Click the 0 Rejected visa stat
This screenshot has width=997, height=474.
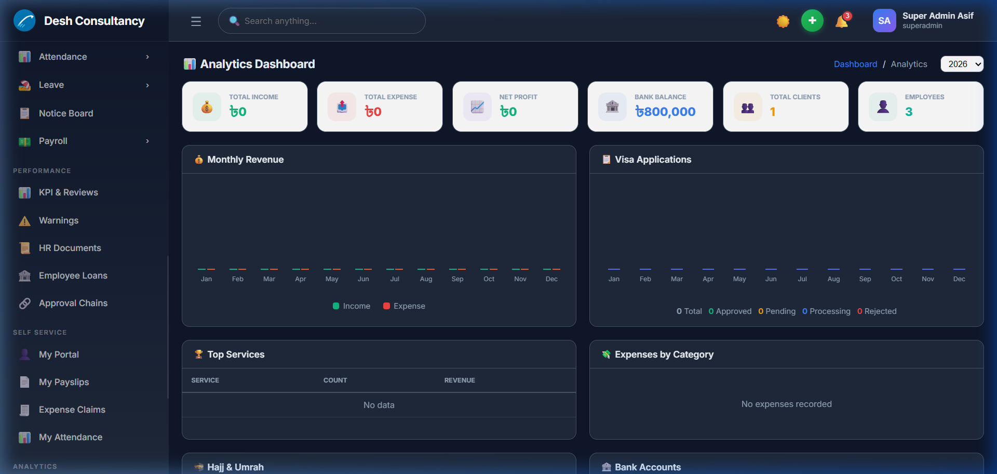pos(877,311)
